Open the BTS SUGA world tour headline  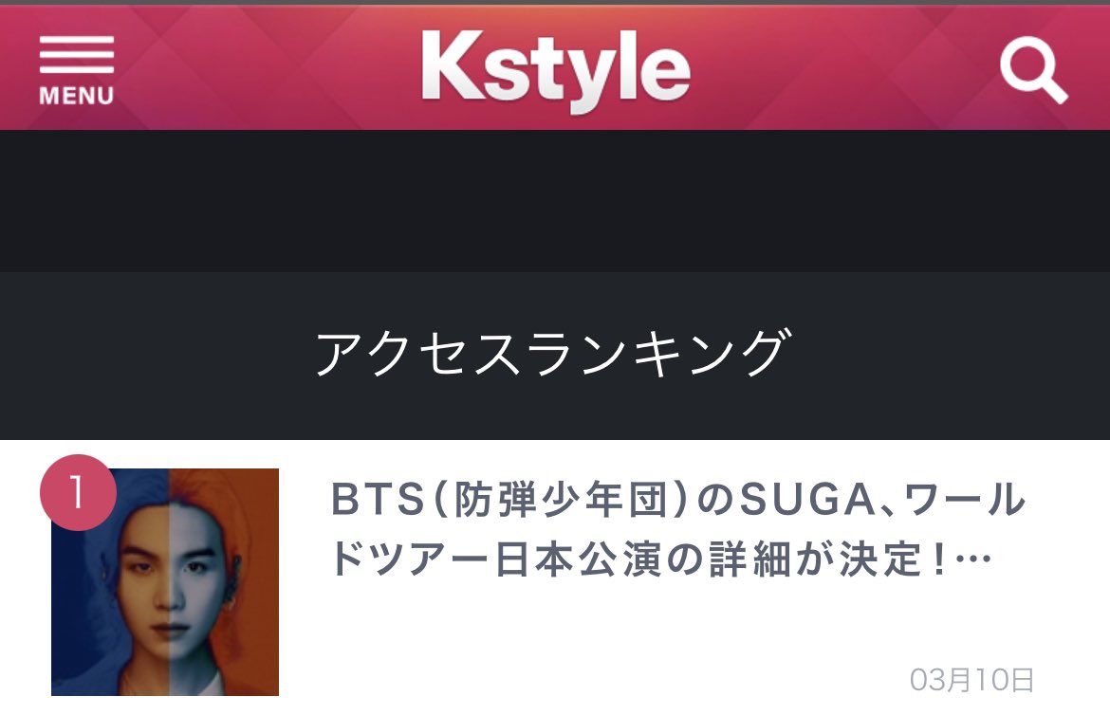(677, 529)
